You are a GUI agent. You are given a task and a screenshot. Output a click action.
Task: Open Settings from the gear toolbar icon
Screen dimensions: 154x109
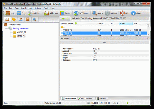pos(107,13)
